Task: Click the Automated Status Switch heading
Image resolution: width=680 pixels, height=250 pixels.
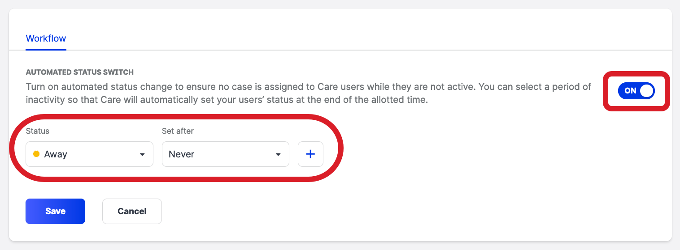Action: coord(80,72)
